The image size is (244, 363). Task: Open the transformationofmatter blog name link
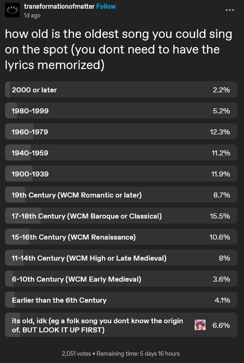click(59, 6)
